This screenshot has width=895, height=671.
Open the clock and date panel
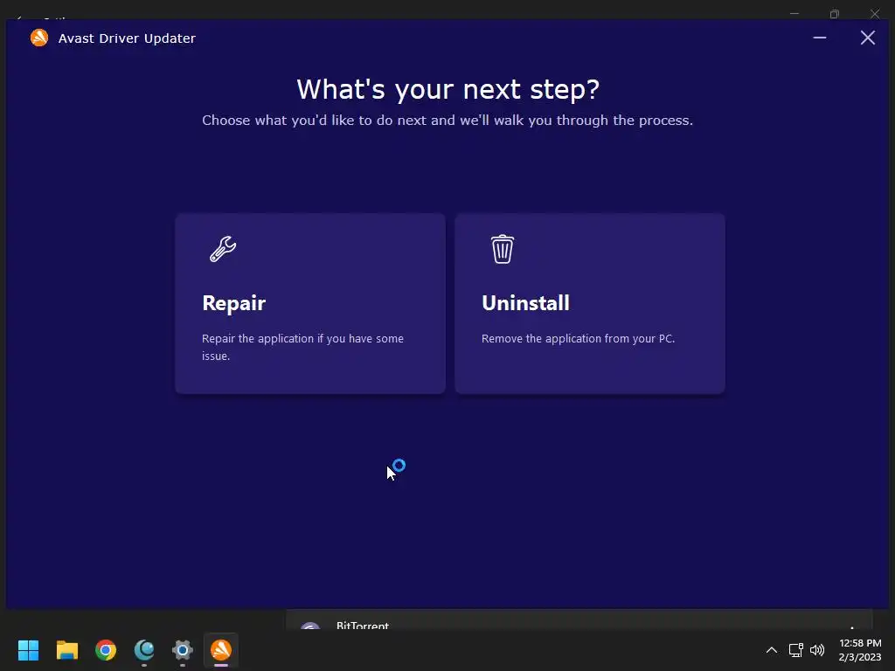860,650
